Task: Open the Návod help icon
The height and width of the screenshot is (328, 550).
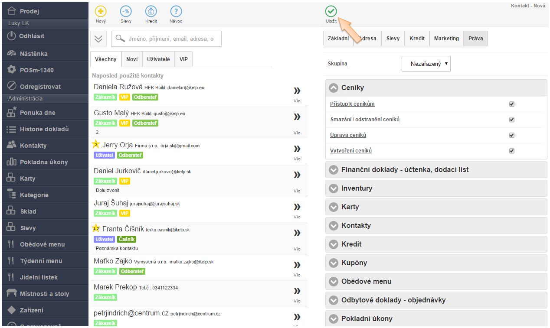Action: tap(176, 12)
